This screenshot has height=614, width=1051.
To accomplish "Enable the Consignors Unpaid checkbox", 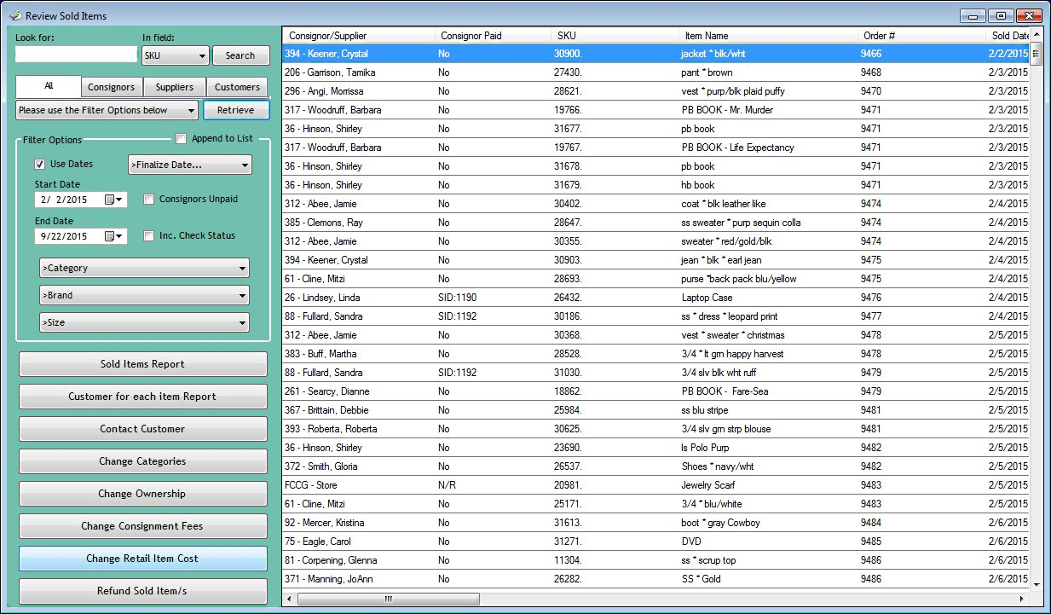I will pos(149,200).
